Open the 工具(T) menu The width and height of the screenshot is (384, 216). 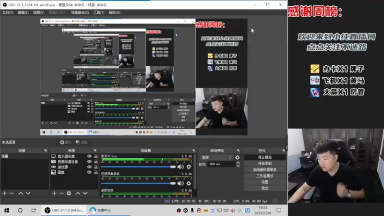click(x=99, y=12)
